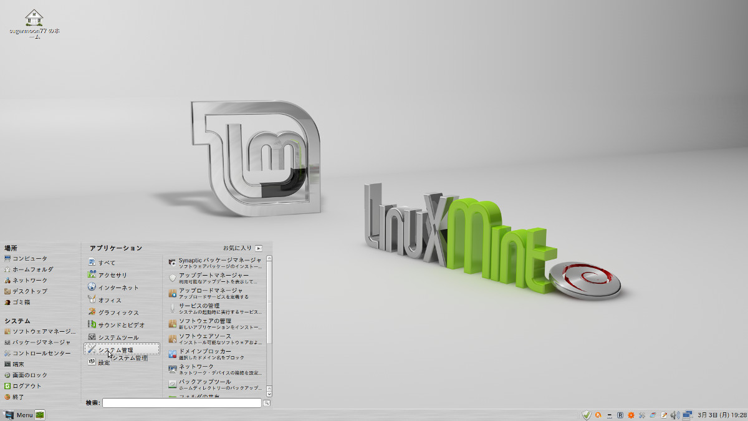Open the sugarmoon77 home folder desktop icon

[36, 24]
